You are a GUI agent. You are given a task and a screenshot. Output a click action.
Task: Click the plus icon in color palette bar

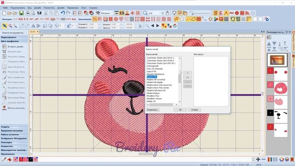258,160
